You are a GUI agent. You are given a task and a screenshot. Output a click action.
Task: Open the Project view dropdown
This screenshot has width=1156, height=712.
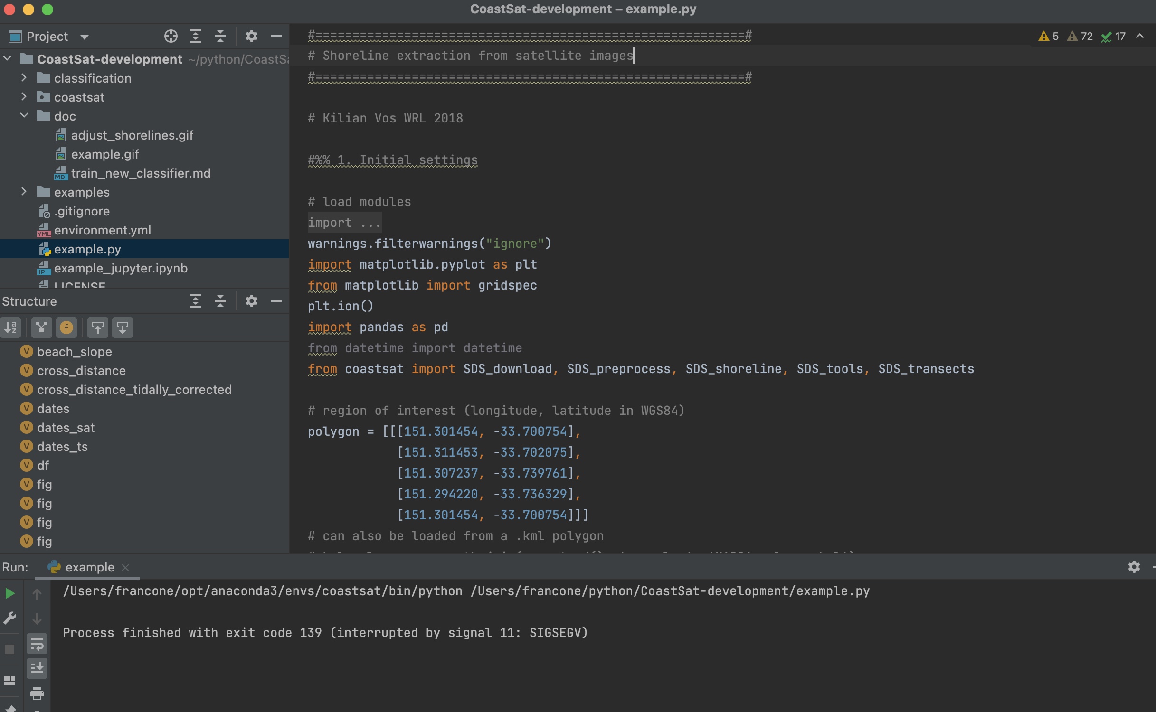coord(85,37)
